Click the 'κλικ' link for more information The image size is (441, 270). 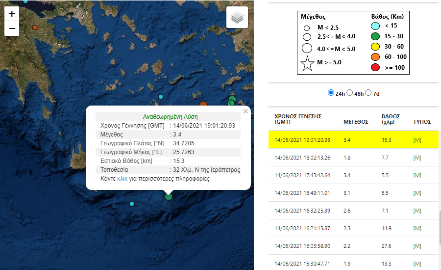122,179
